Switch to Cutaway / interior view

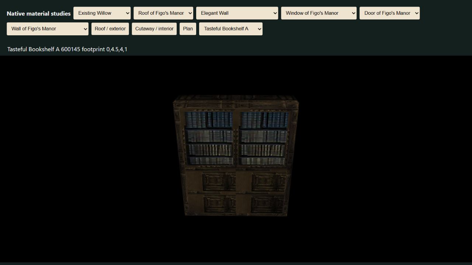pos(154,29)
